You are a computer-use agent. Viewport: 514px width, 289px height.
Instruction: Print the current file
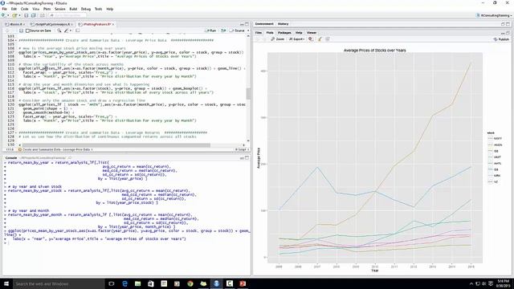pos(43,15)
